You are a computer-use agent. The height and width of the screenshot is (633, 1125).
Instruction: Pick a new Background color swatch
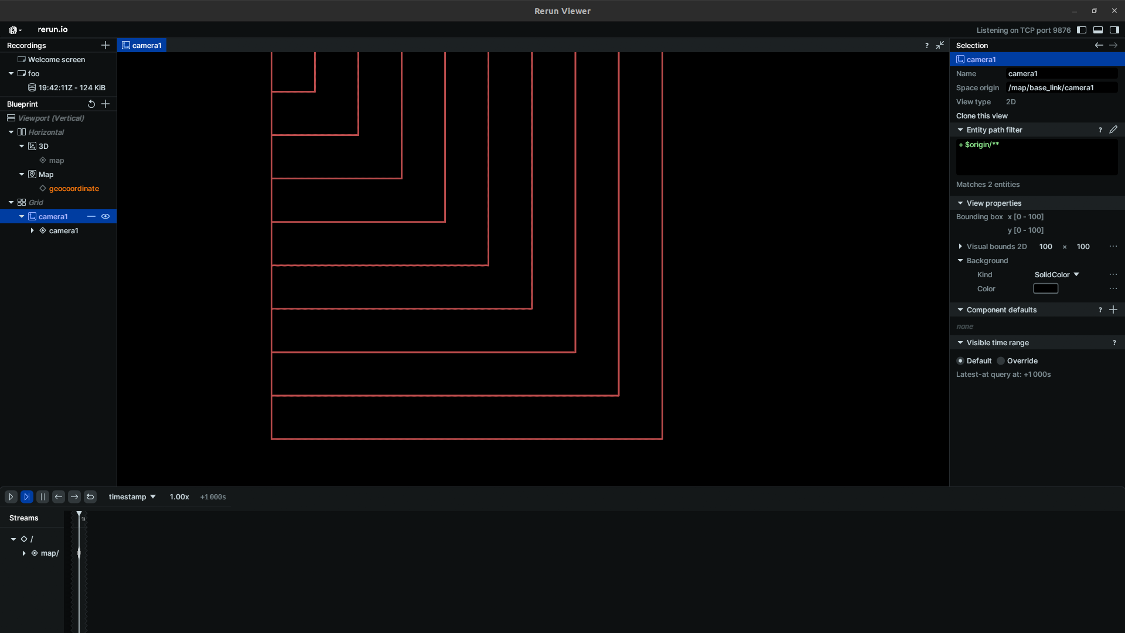pyautogui.click(x=1046, y=288)
